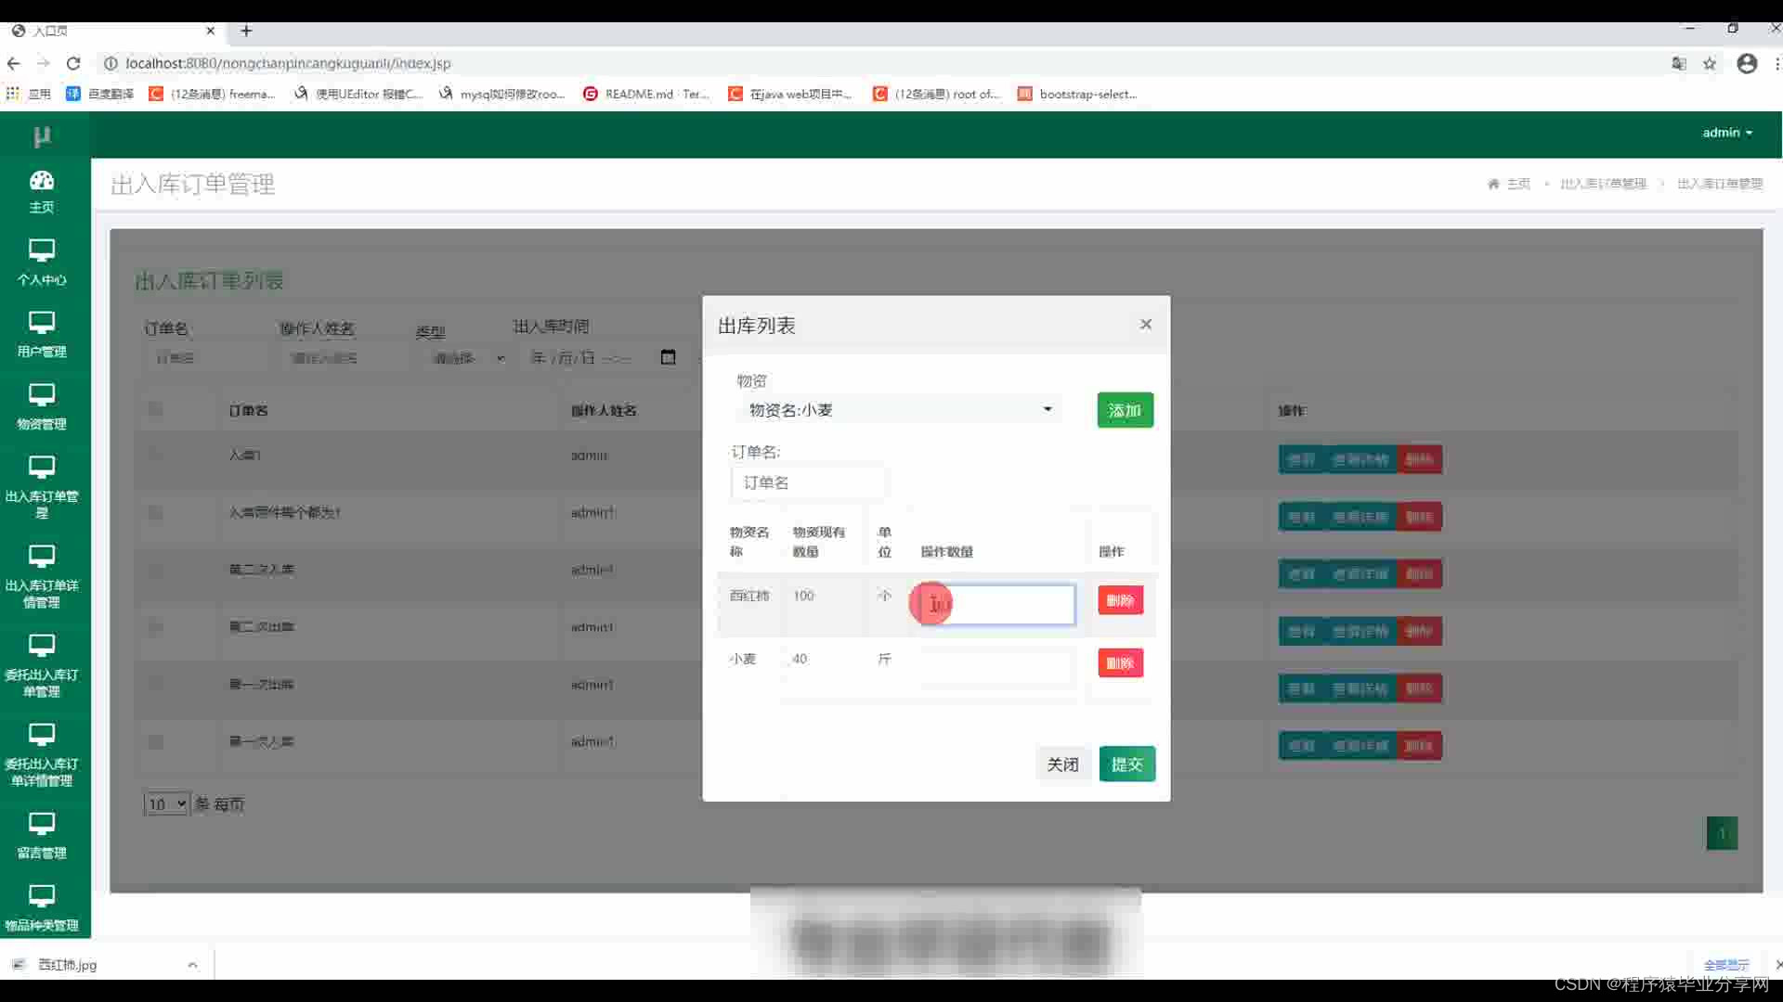1783x1002 pixels.
Task: Check the checkbox for 入库1 row
Action: (155, 455)
